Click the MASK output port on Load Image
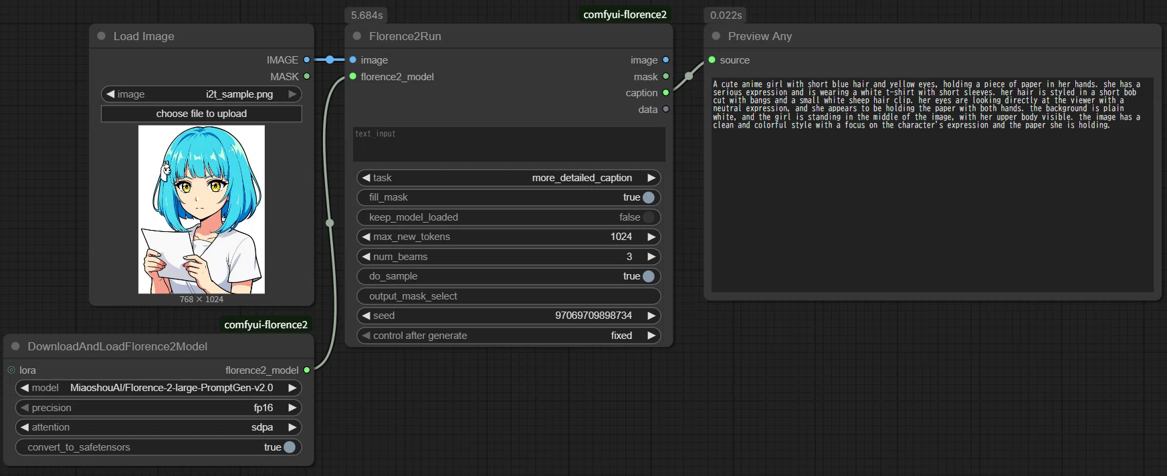Viewport: 1167px width, 476px height. (x=307, y=76)
